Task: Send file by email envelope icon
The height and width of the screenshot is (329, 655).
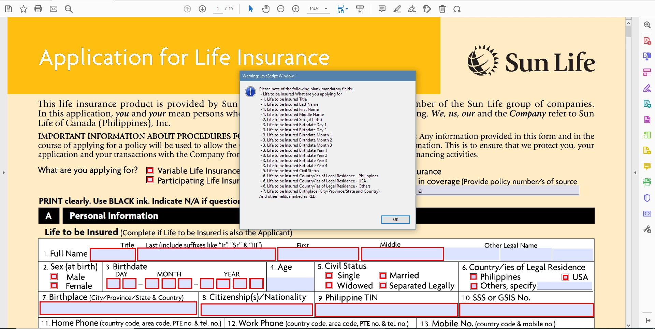Action: tap(54, 9)
